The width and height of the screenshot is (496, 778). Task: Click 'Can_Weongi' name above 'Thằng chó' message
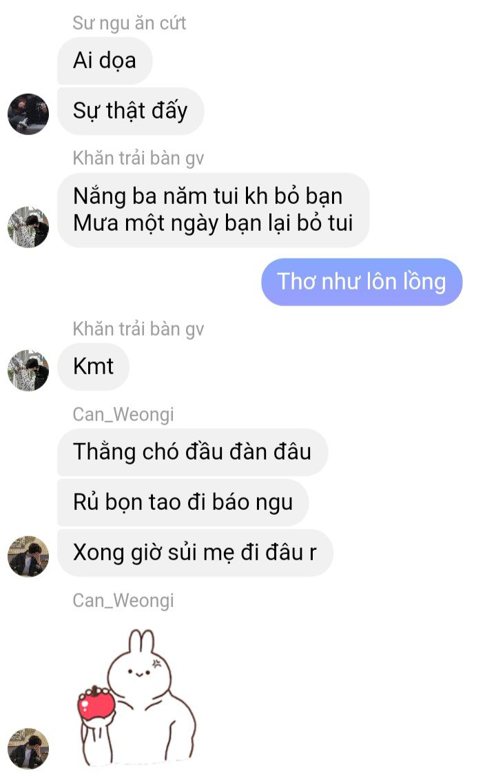[123, 414]
